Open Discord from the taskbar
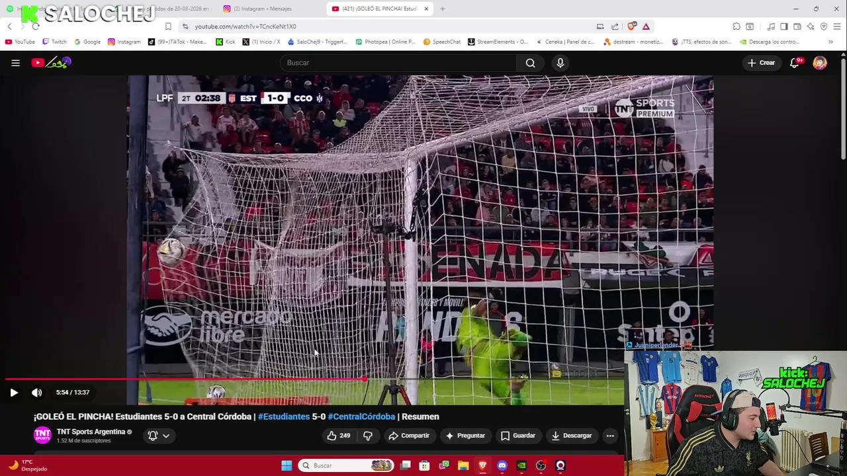The width and height of the screenshot is (847, 476). click(502, 465)
